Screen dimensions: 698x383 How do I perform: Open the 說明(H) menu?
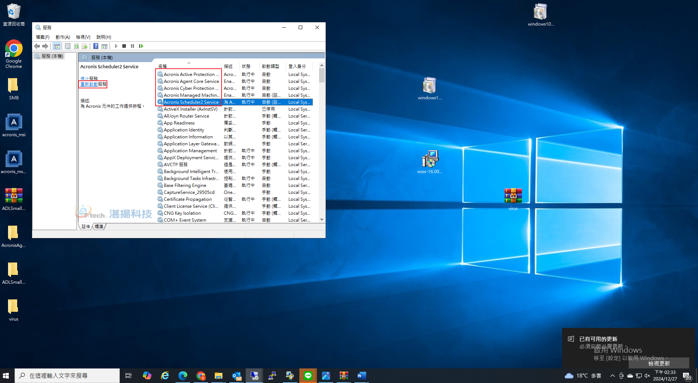coord(104,37)
